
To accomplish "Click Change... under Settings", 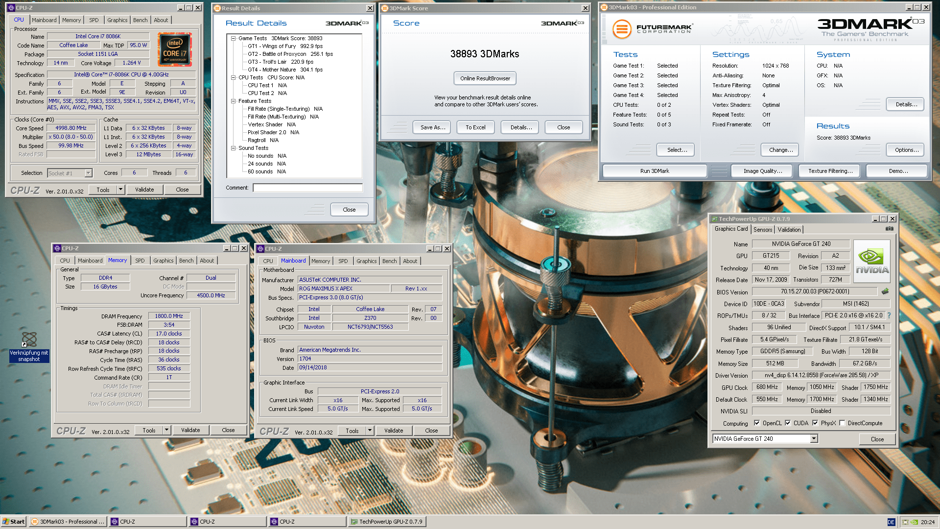I will tap(781, 150).
